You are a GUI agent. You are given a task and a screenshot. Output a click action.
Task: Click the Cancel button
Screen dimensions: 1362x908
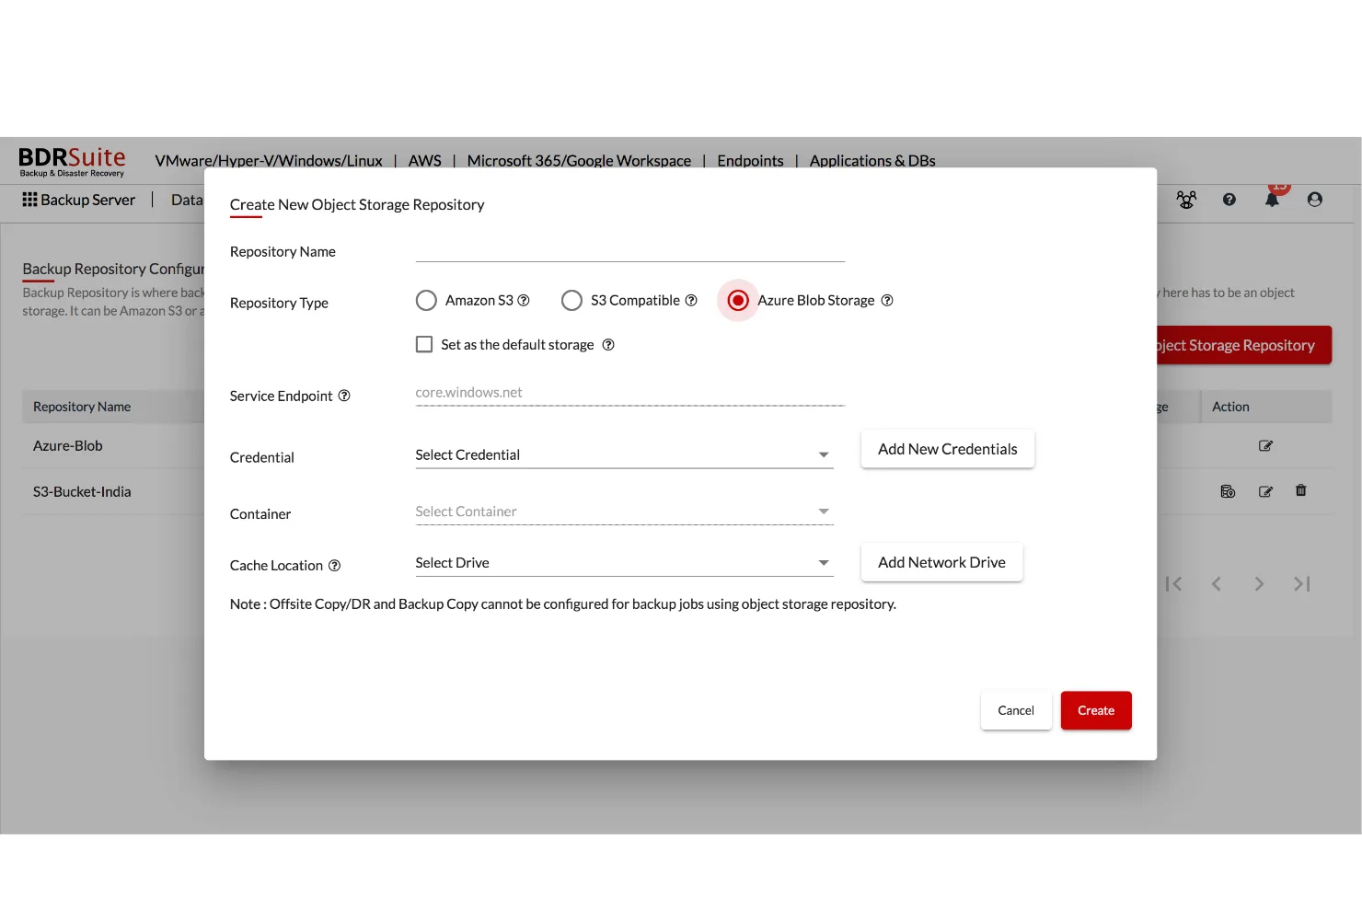pos(1016,710)
